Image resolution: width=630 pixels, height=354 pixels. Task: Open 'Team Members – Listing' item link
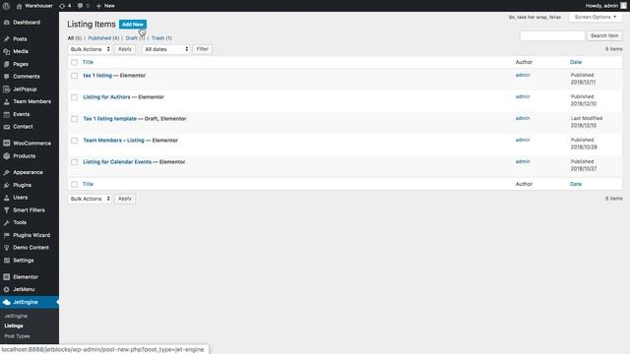click(x=113, y=141)
